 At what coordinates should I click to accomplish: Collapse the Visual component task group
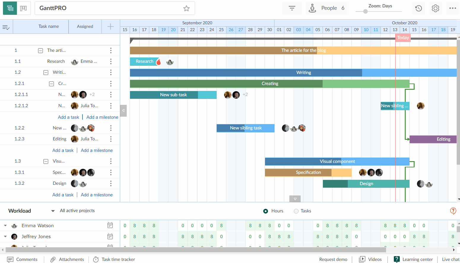pos(46,161)
